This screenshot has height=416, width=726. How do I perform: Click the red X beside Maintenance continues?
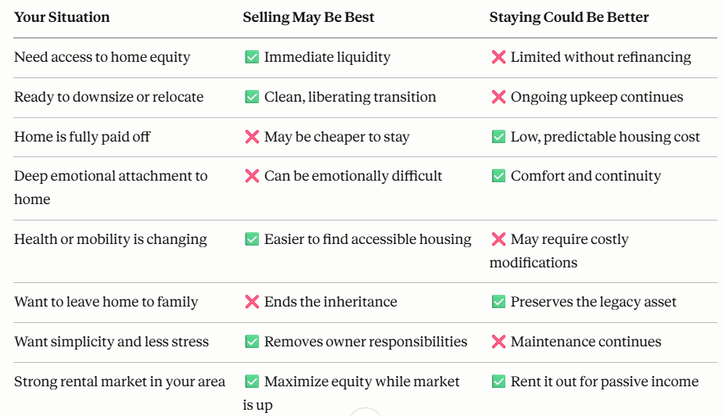[498, 342]
